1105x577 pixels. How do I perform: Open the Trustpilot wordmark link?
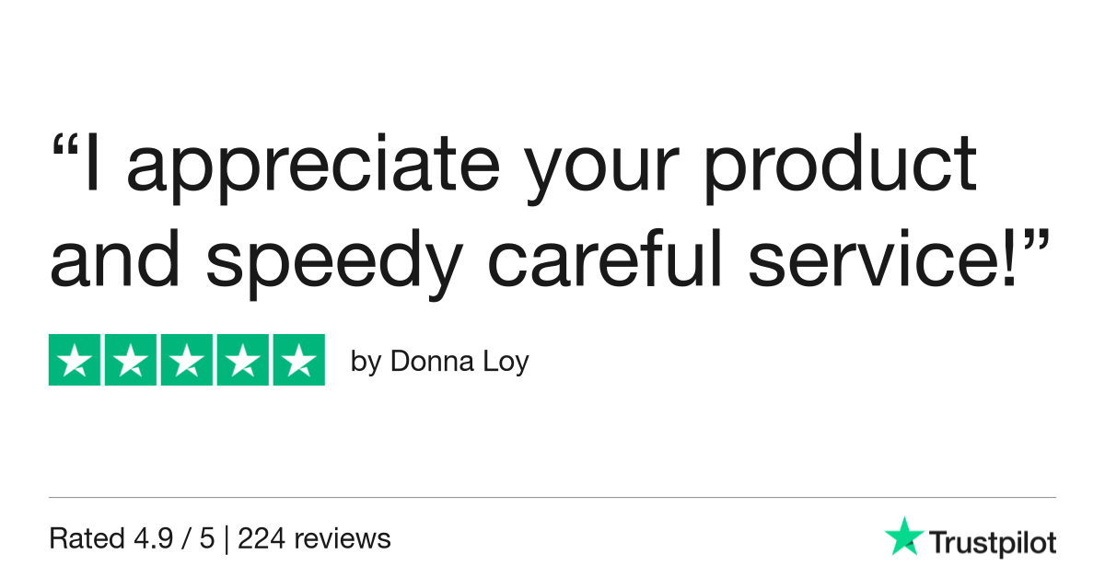pyautogui.click(x=992, y=543)
